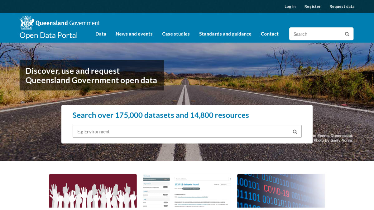Open the COVID-19 binary code card
374x210 pixels.
(x=281, y=191)
